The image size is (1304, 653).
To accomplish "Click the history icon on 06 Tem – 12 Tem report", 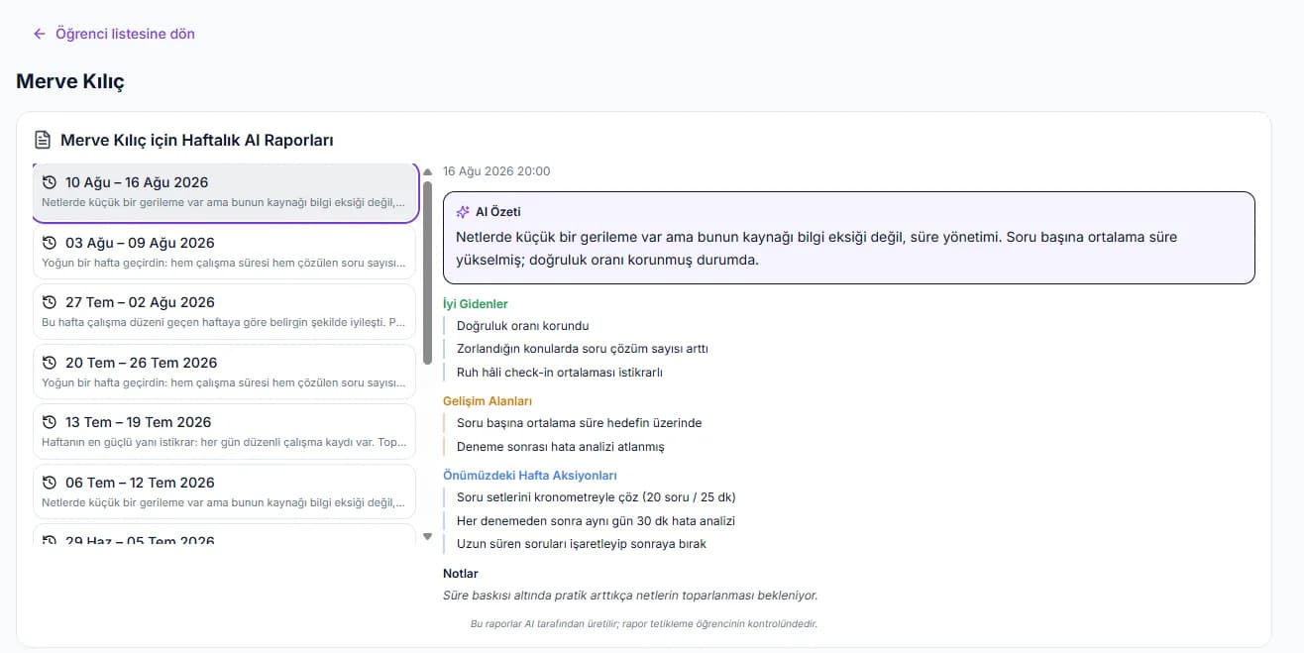I will coord(50,483).
